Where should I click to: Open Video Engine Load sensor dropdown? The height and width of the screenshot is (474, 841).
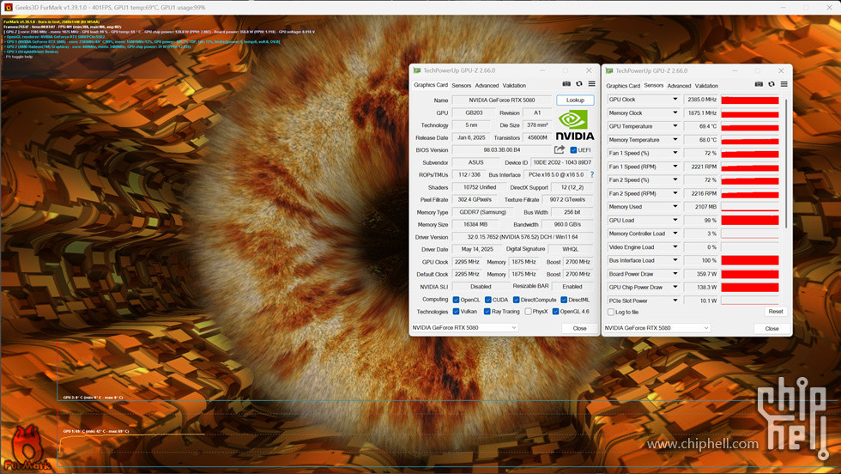coord(675,247)
